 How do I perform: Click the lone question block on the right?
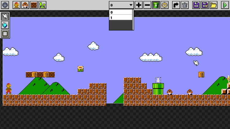[201, 75]
